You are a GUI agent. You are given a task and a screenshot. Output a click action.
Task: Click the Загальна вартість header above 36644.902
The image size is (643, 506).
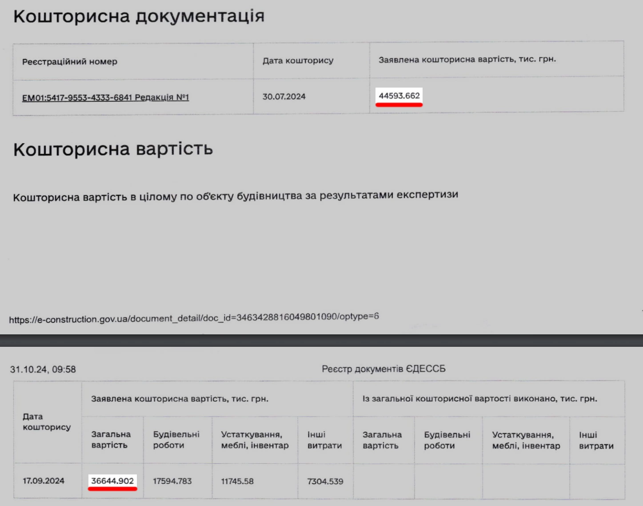point(111,439)
